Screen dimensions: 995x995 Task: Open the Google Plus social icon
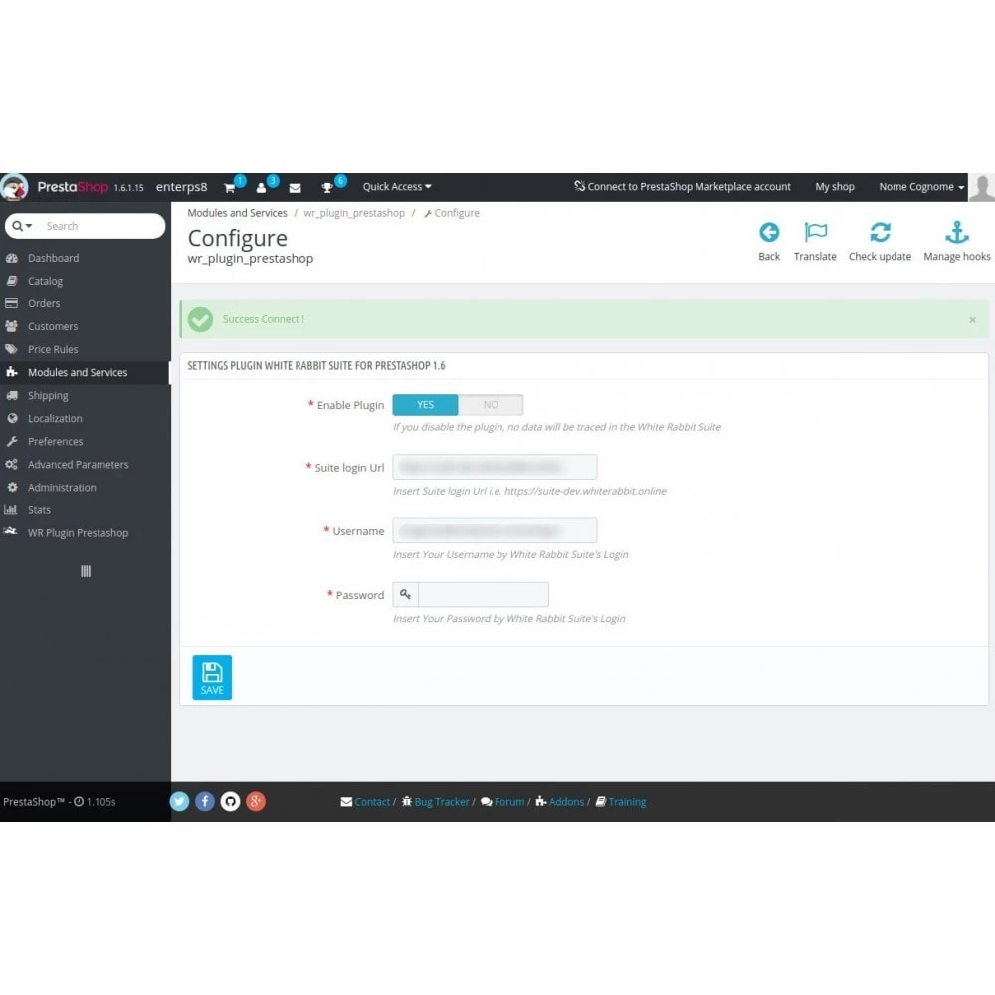[x=256, y=801]
